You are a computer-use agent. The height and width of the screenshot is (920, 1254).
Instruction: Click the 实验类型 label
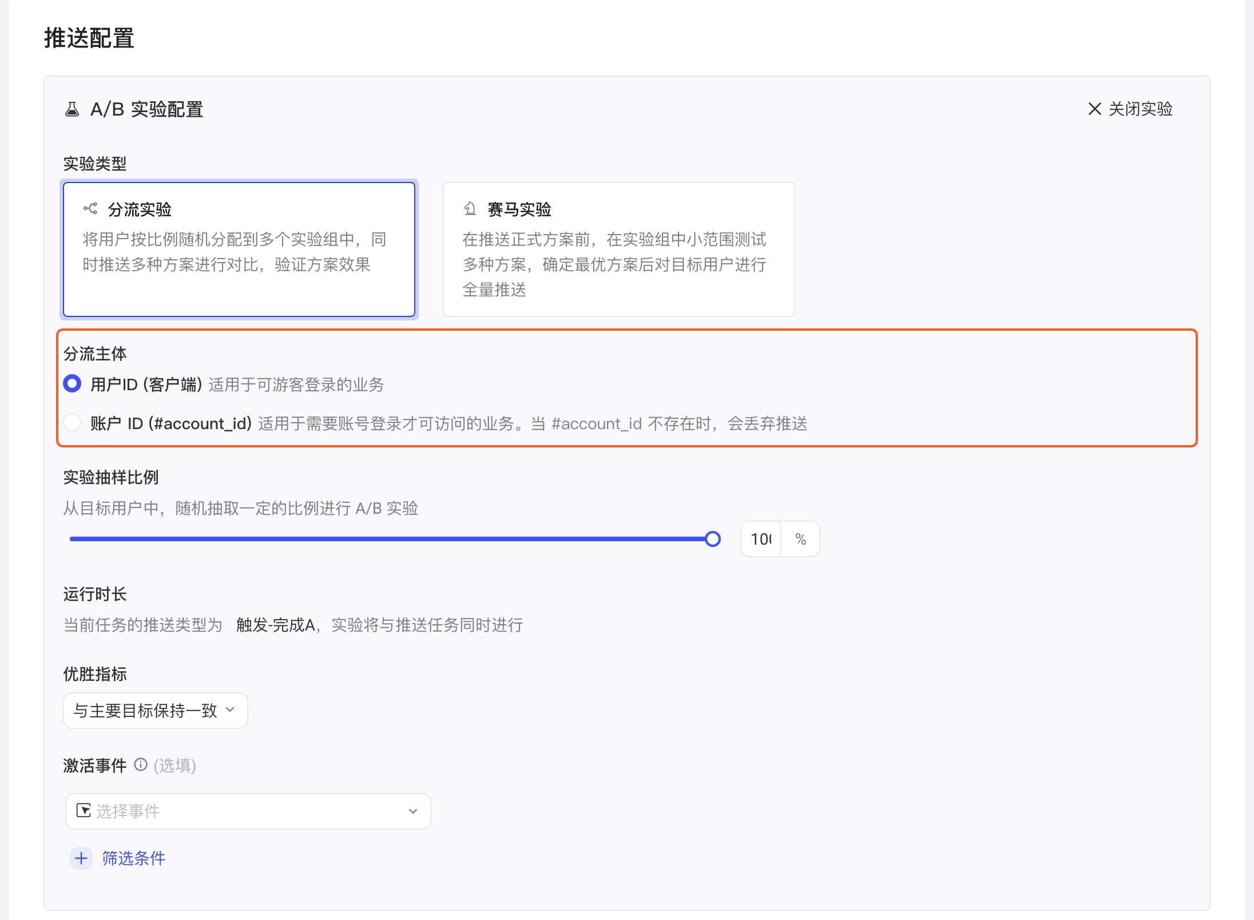(x=95, y=164)
